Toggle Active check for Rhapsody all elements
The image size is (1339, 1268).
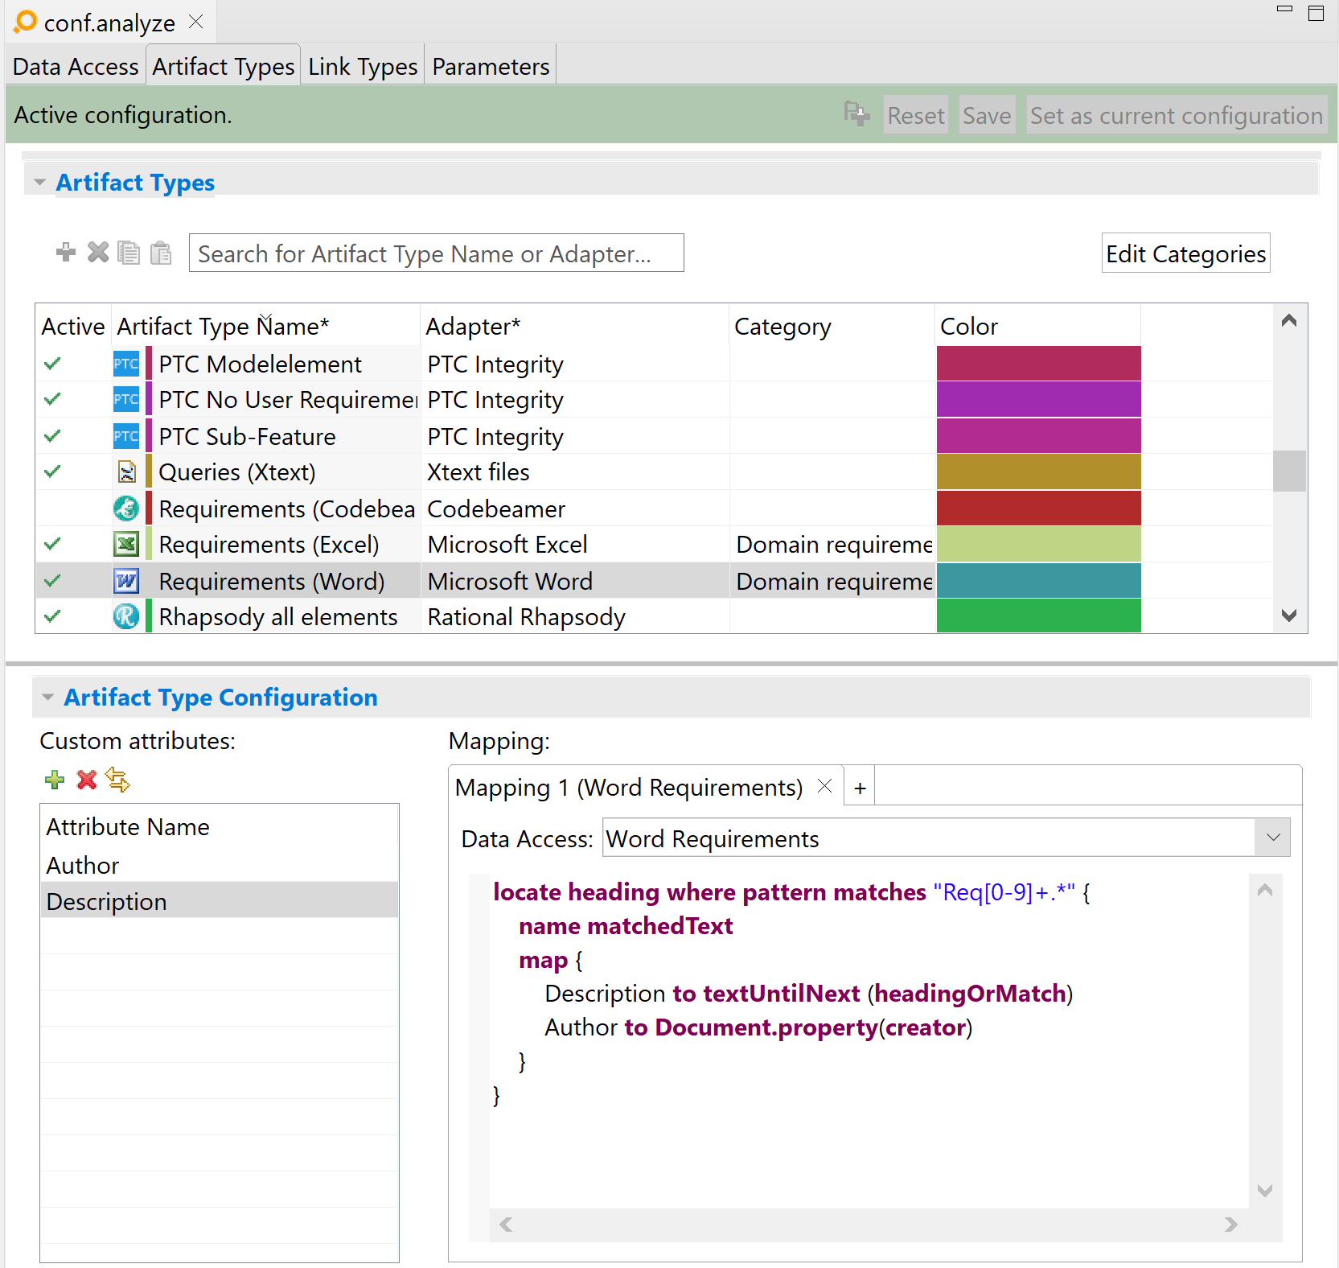pyautogui.click(x=52, y=616)
